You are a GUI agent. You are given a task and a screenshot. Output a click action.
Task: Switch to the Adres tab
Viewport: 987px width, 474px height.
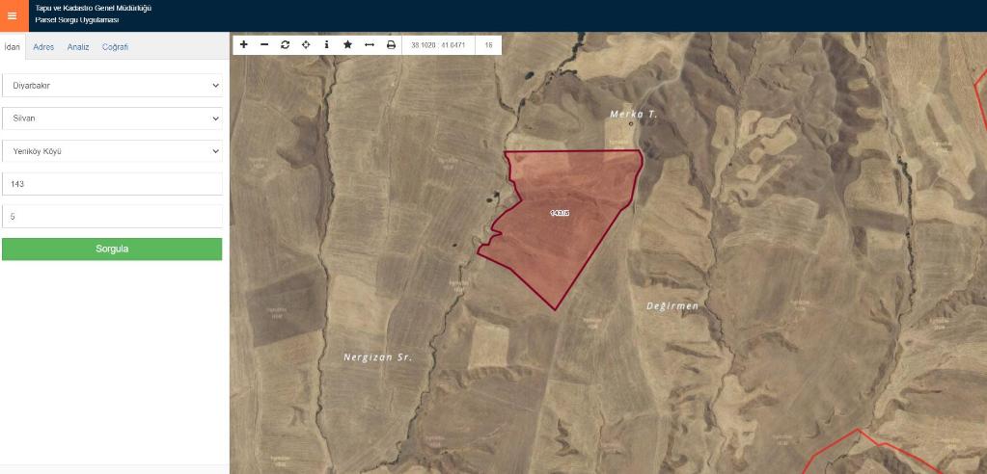(x=43, y=46)
